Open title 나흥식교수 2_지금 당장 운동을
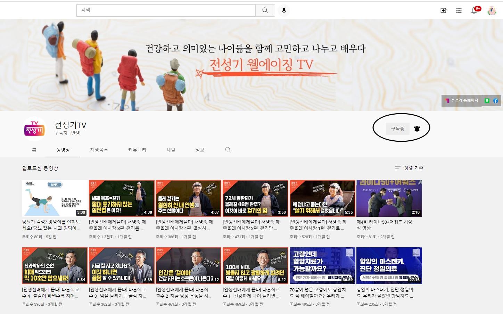503x314 pixels. click(x=184, y=292)
